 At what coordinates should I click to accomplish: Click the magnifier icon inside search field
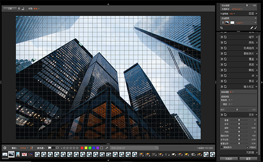(156, 148)
